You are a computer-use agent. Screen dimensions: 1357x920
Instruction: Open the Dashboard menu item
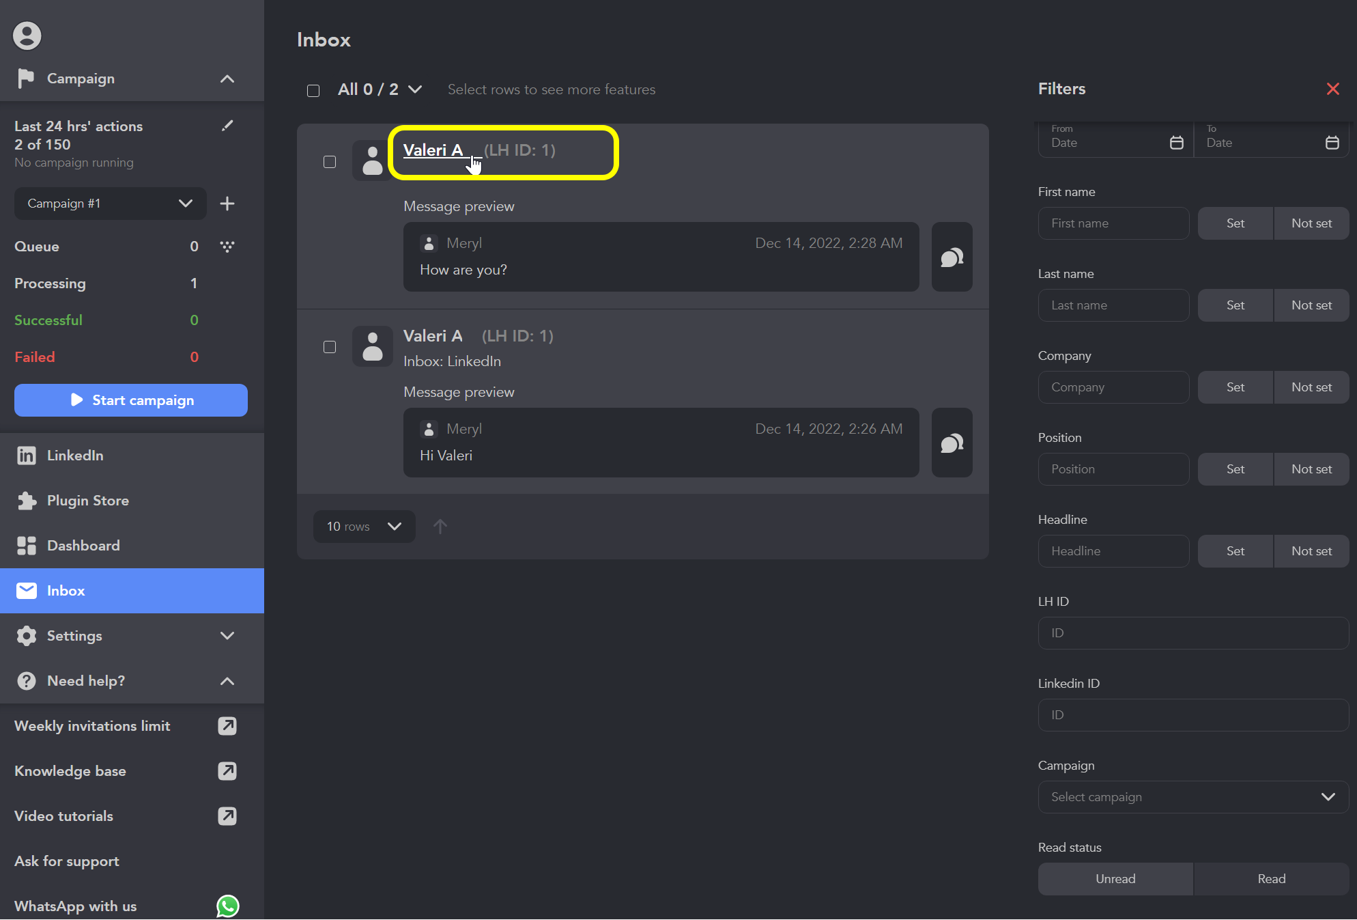132,546
